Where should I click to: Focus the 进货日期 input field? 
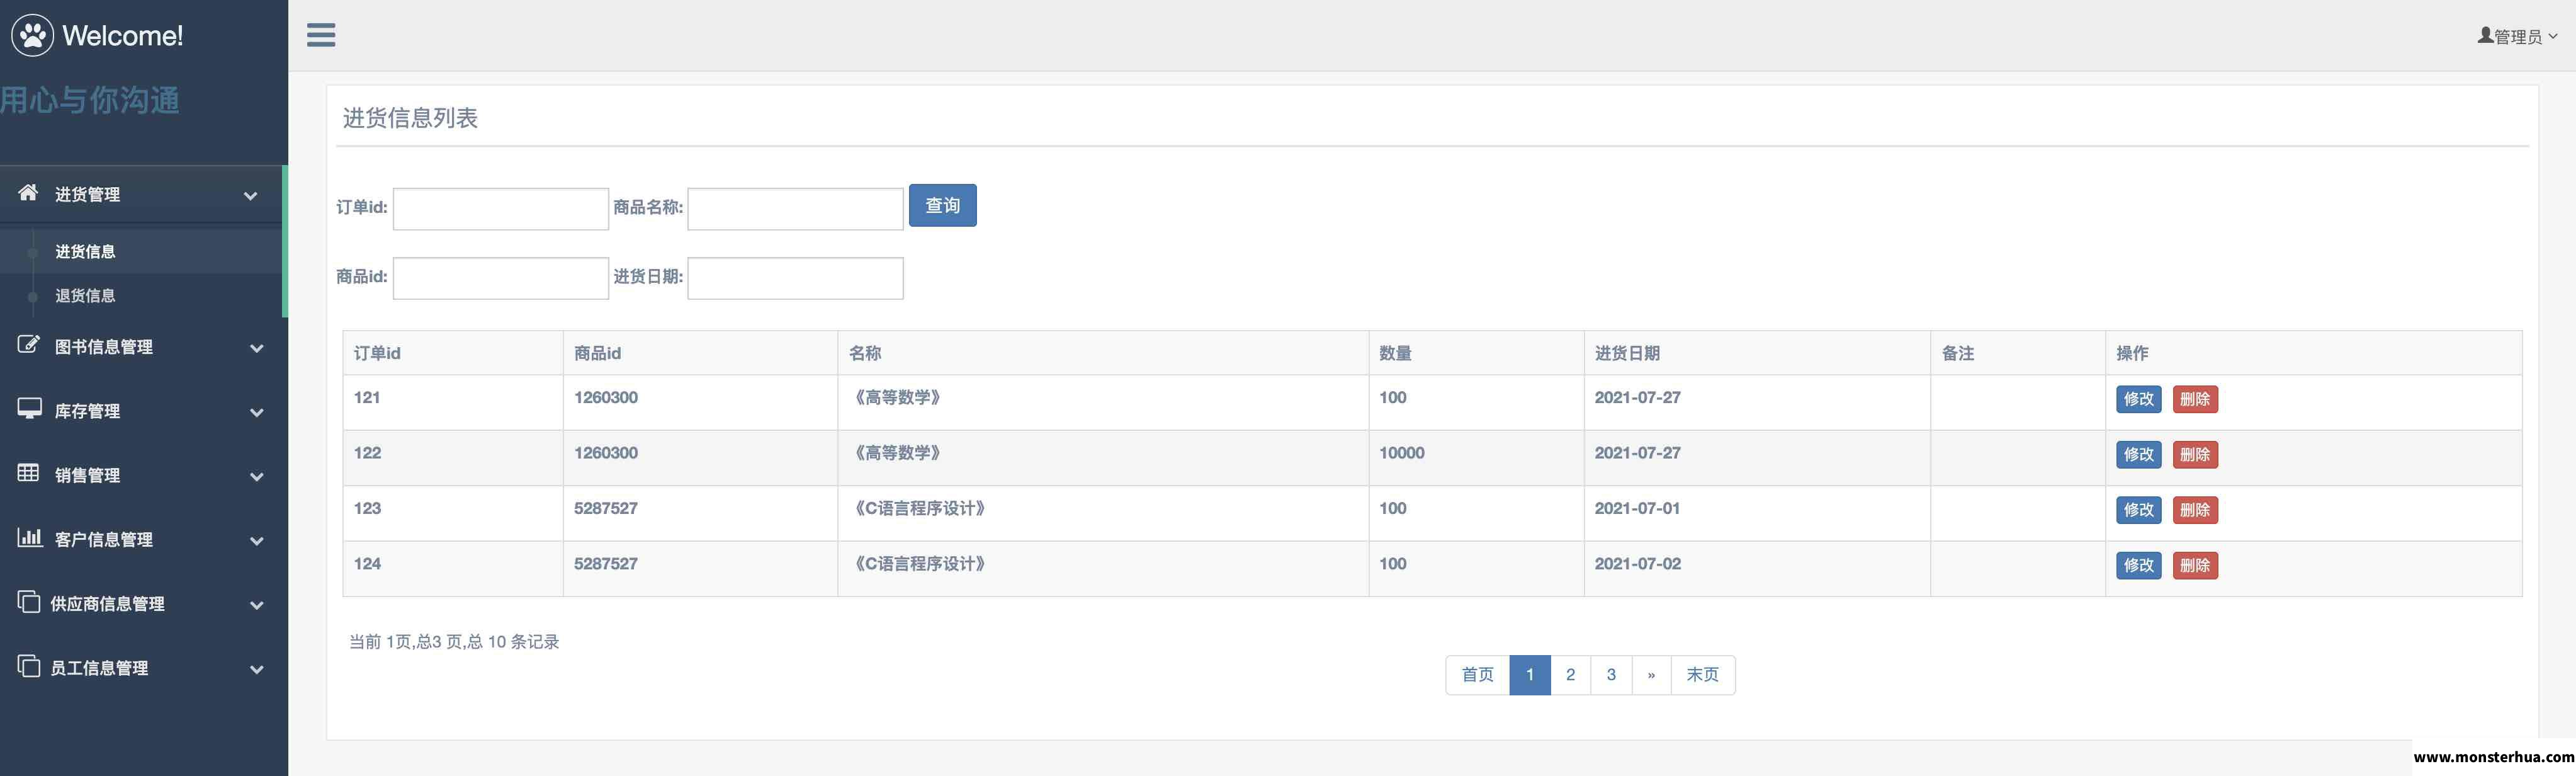point(796,278)
